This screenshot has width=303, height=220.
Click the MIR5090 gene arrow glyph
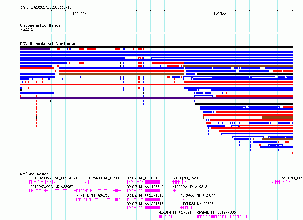[174, 191]
